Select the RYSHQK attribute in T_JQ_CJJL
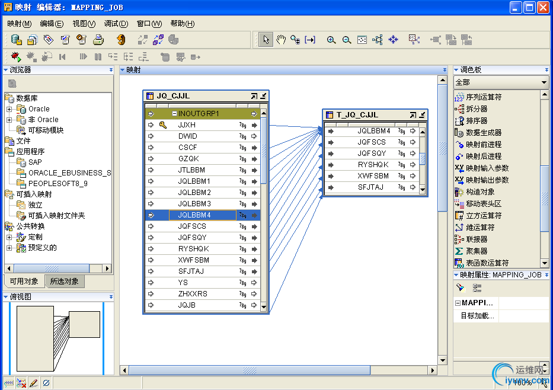The width and height of the screenshot is (553, 390). tap(372, 165)
